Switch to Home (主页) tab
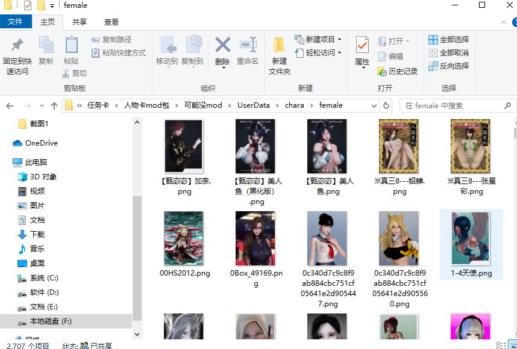 coord(48,22)
